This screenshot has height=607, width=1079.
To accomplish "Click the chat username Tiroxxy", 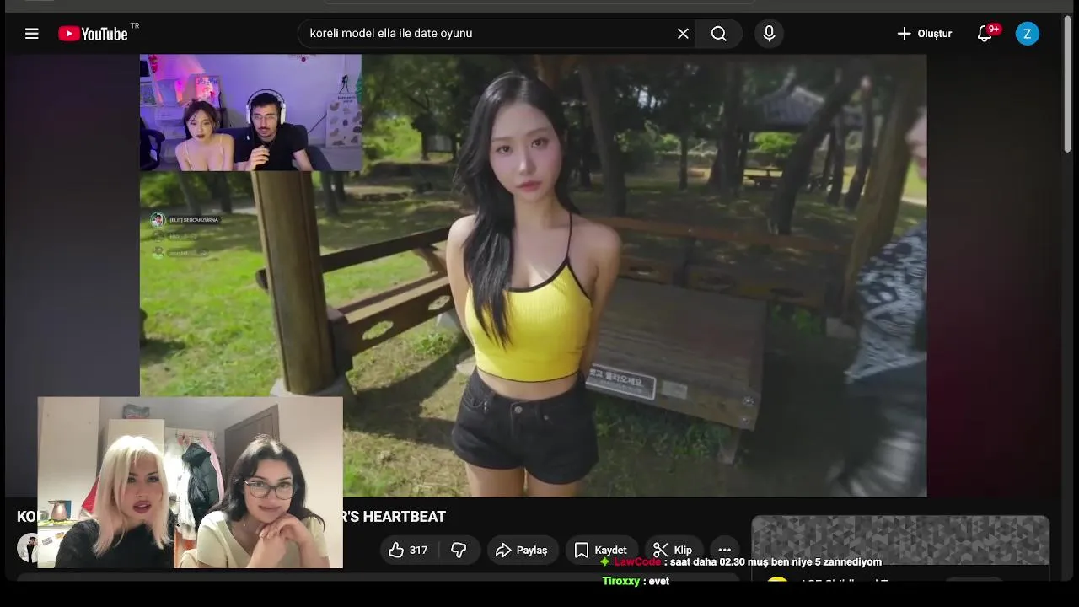I will point(621,581).
